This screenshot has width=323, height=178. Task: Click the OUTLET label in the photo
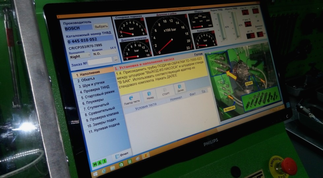click(249, 84)
